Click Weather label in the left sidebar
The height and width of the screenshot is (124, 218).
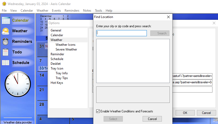pos(20,31)
